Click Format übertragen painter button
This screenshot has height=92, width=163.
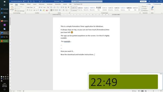[x=20, y=11]
